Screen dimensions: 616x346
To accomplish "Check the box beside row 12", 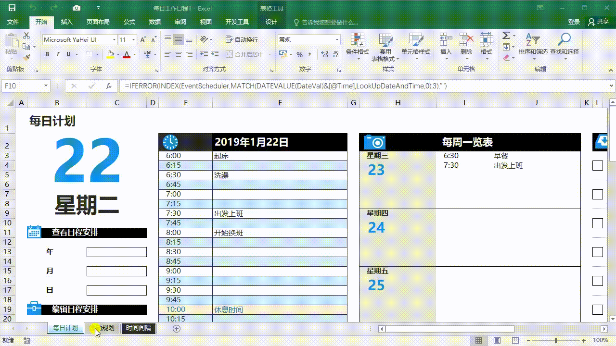I will tap(598, 252).
